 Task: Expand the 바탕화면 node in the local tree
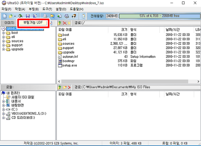(3, 105)
